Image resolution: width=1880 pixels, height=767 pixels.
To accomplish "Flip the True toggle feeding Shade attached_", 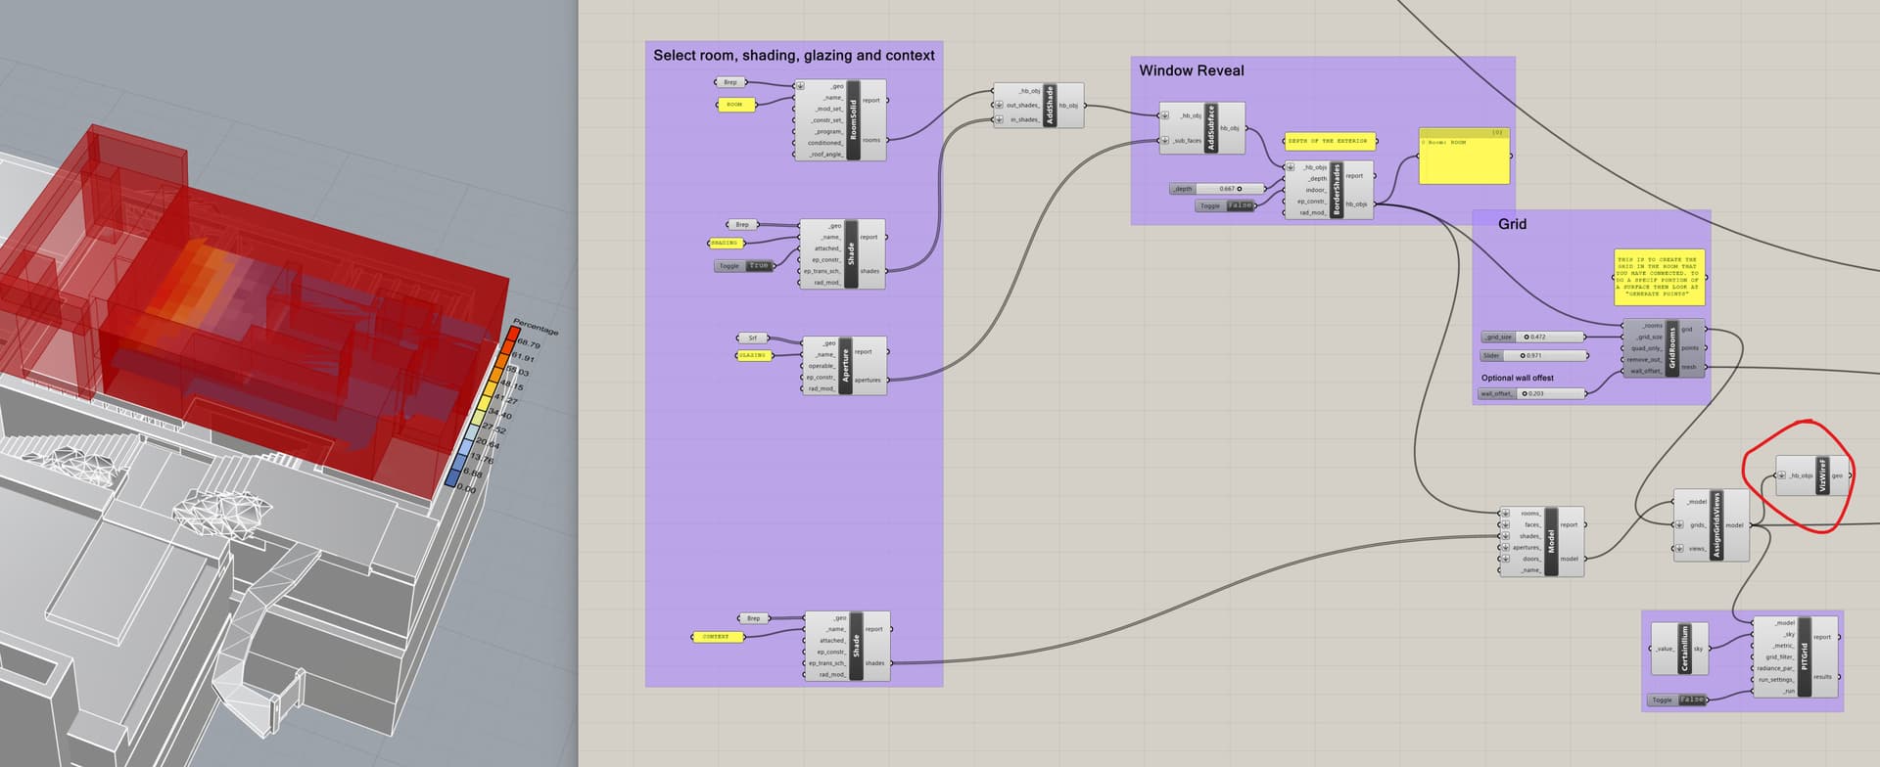I will tap(759, 266).
